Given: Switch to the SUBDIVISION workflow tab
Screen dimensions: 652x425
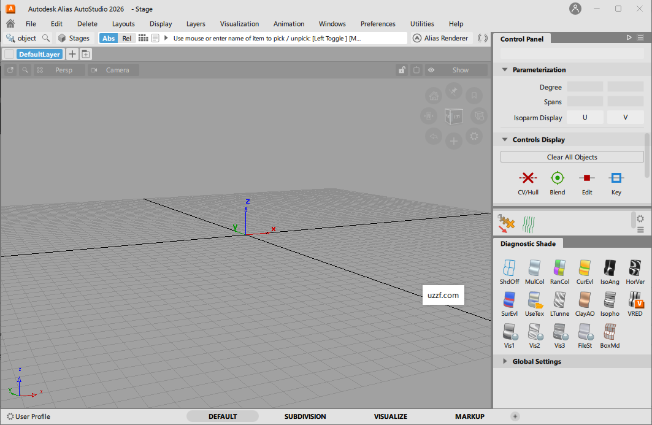Looking at the screenshot, I should (305, 416).
